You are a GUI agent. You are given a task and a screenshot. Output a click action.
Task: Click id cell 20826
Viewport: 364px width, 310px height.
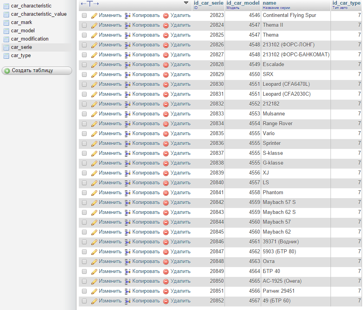pos(217,45)
